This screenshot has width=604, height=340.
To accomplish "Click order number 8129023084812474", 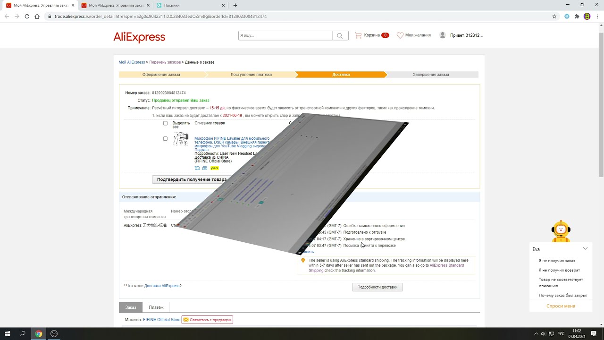I will click(168, 93).
